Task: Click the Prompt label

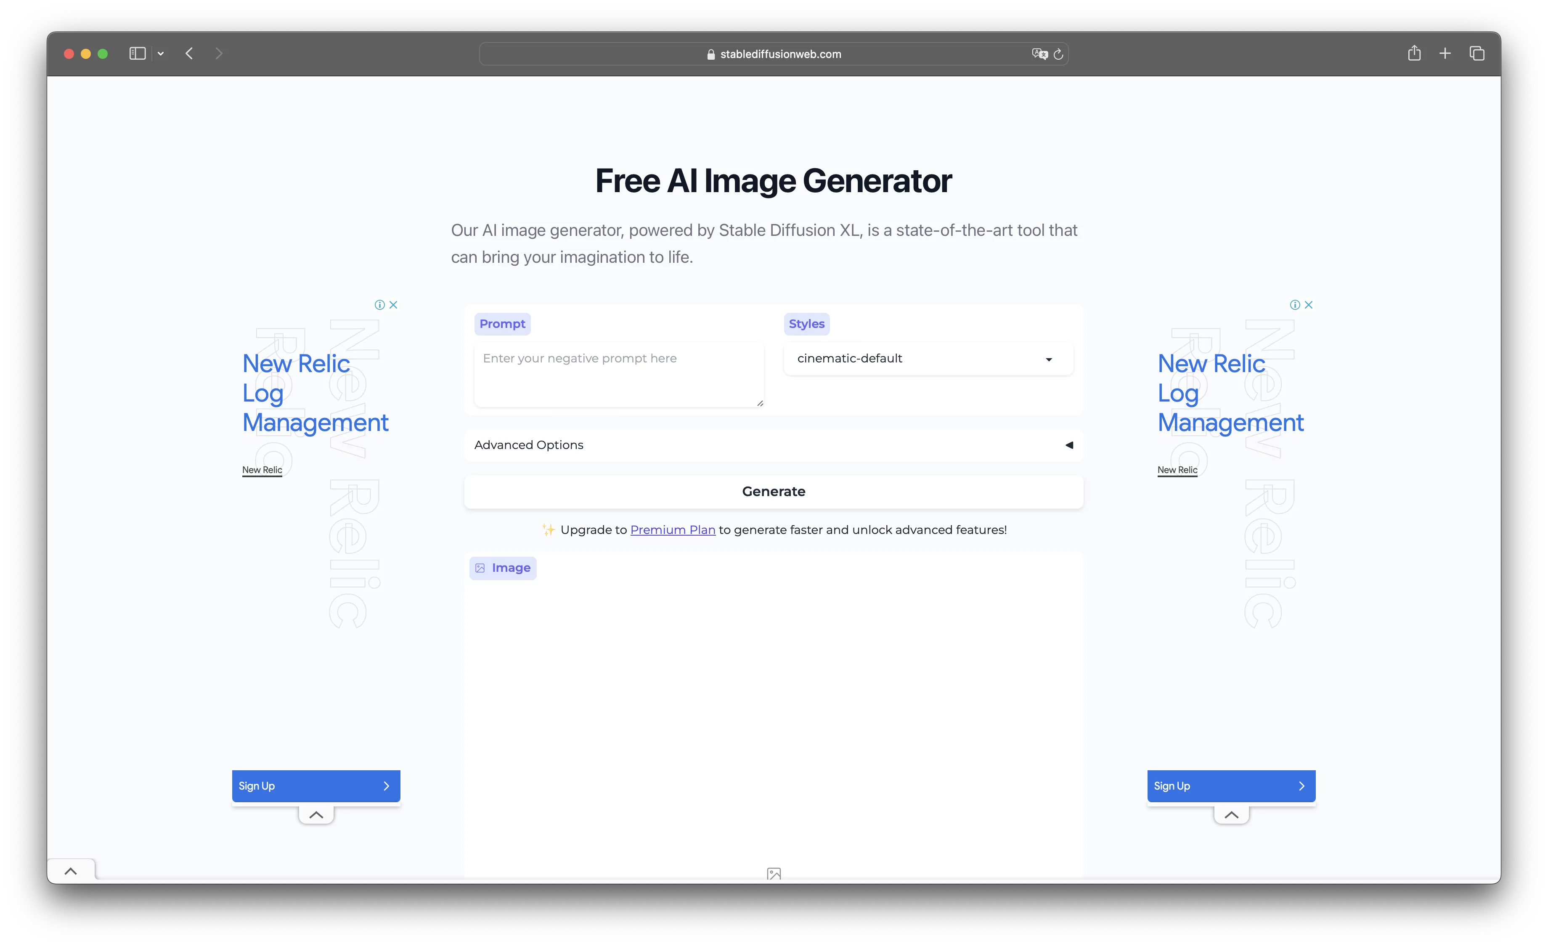Action: (502, 324)
